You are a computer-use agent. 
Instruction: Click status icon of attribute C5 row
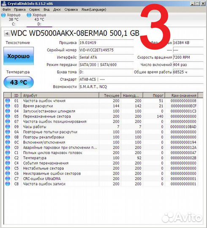[x=8, y=168]
